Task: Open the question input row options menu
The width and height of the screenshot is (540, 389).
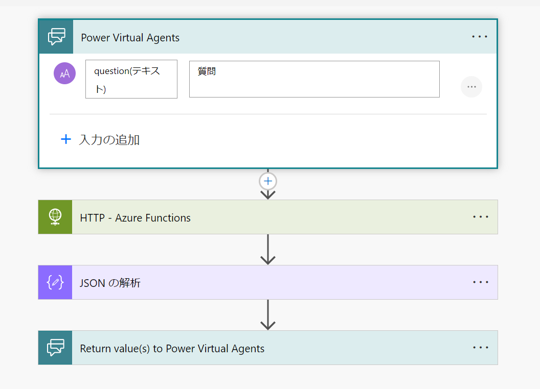Action: coord(471,87)
